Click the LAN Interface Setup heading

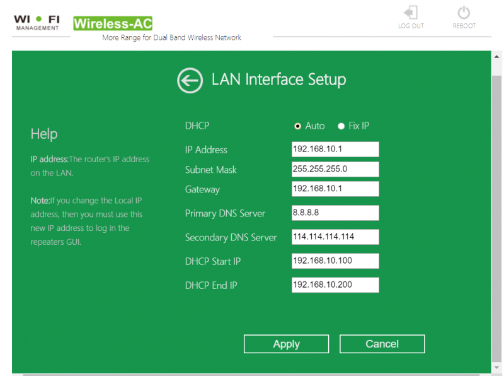tap(278, 79)
